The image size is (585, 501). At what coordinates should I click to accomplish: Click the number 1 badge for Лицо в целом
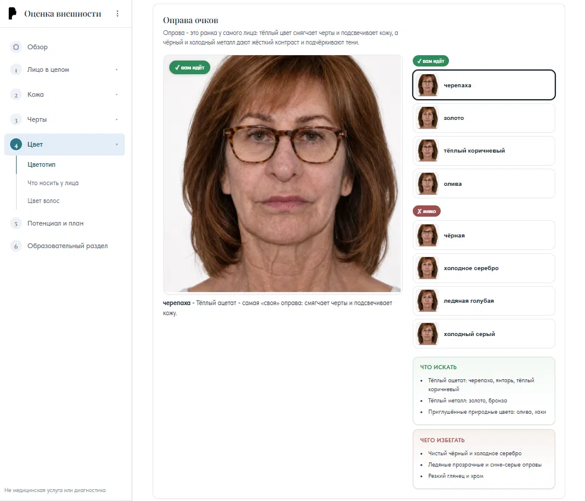(x=16, y=69)
